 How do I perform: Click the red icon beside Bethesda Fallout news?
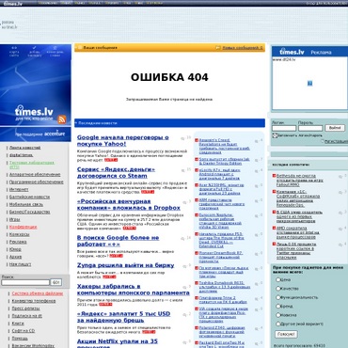274,176
